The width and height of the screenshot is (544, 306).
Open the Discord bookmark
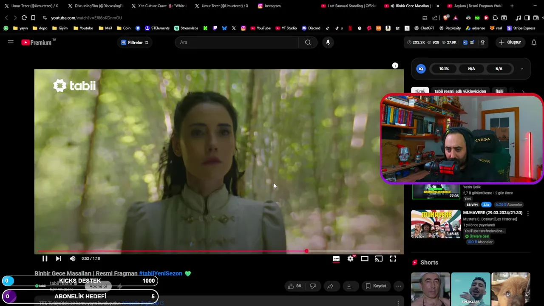tap(311, 28)
